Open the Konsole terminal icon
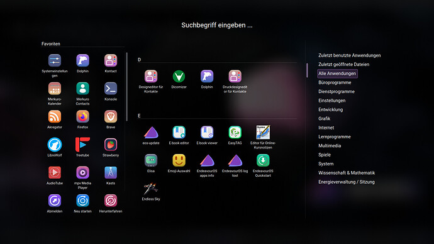 111,89
